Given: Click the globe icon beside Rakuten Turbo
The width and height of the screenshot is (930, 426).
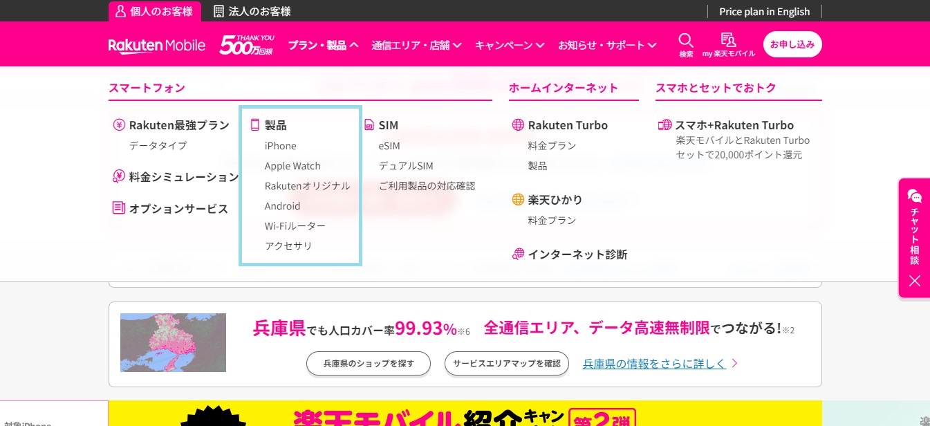Looking at the screenshot, I should (518, 125).
